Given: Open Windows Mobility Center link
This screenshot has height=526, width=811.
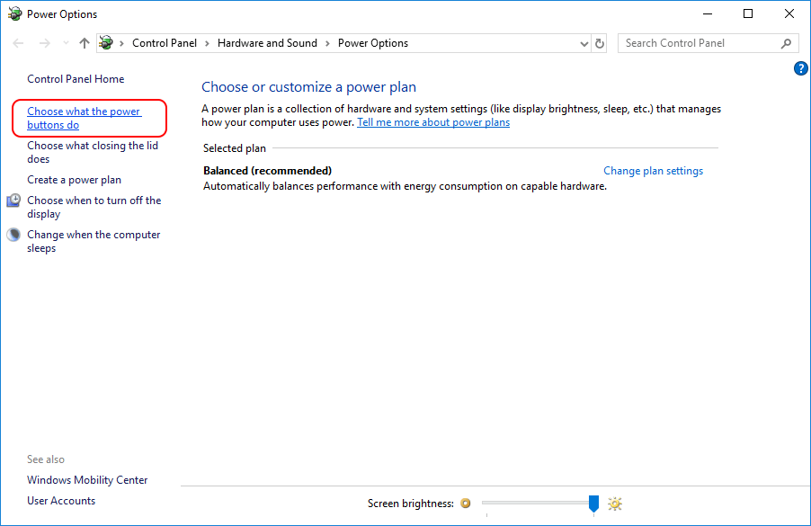Looking at the screenshot, I should coord(87,480).
